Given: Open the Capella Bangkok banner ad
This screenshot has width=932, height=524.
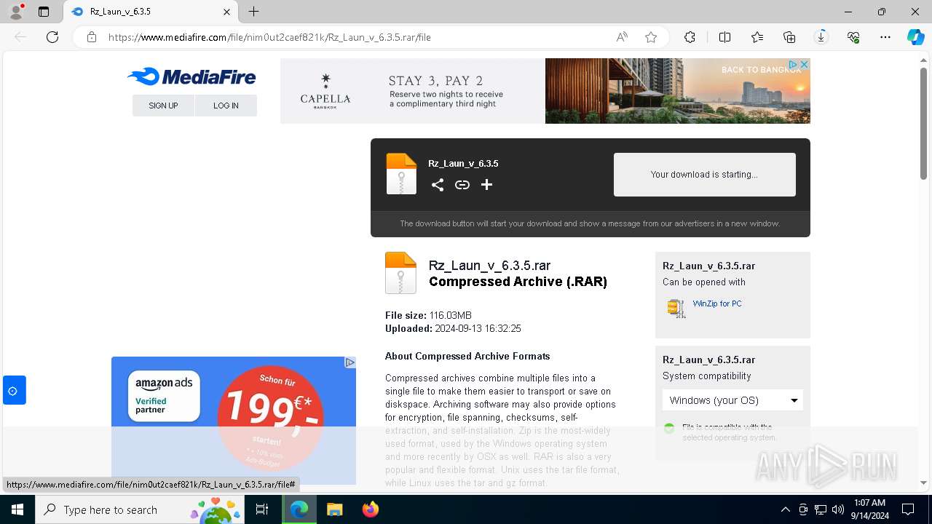Looking at the screenshot, I should click(x=545, y=91).
